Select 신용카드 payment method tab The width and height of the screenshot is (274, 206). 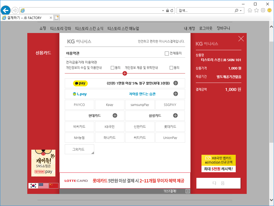43,53
